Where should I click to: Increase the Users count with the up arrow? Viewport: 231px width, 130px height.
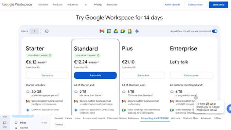click(x=41, y=30)
